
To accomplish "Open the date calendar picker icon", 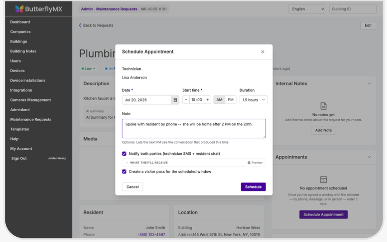I will [175, 100].
